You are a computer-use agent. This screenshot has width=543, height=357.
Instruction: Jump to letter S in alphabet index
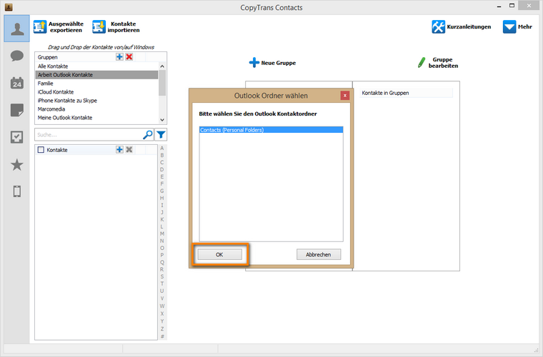click(162, 276)
